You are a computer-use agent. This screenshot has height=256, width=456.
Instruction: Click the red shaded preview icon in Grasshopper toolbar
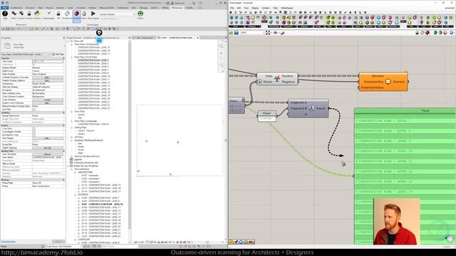[427, 33]
